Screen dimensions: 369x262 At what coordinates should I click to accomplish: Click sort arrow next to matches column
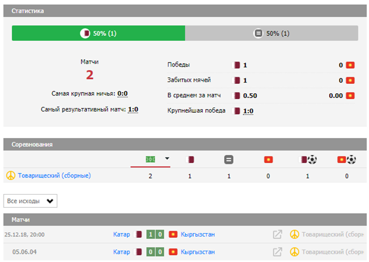[x=167, y=158]
